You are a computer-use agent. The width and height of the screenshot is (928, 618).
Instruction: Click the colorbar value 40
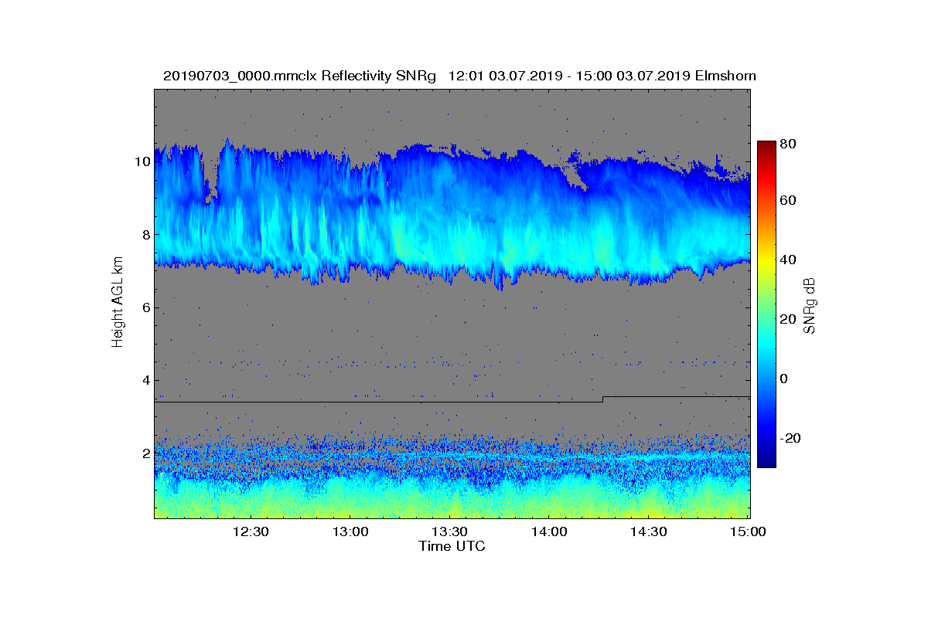click(789, 260)
